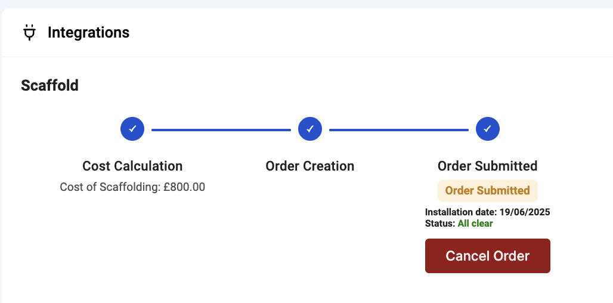Click the Cost Calculation step label
Image resolution: width=613 pixels, height=303 pixels.
point(132,166)
